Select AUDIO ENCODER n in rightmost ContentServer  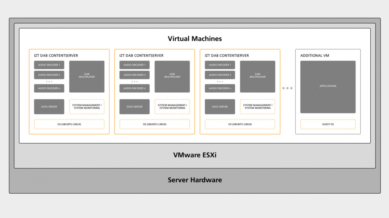tap(220, 88)
